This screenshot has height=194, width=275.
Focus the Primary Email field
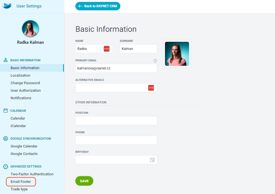116,68
